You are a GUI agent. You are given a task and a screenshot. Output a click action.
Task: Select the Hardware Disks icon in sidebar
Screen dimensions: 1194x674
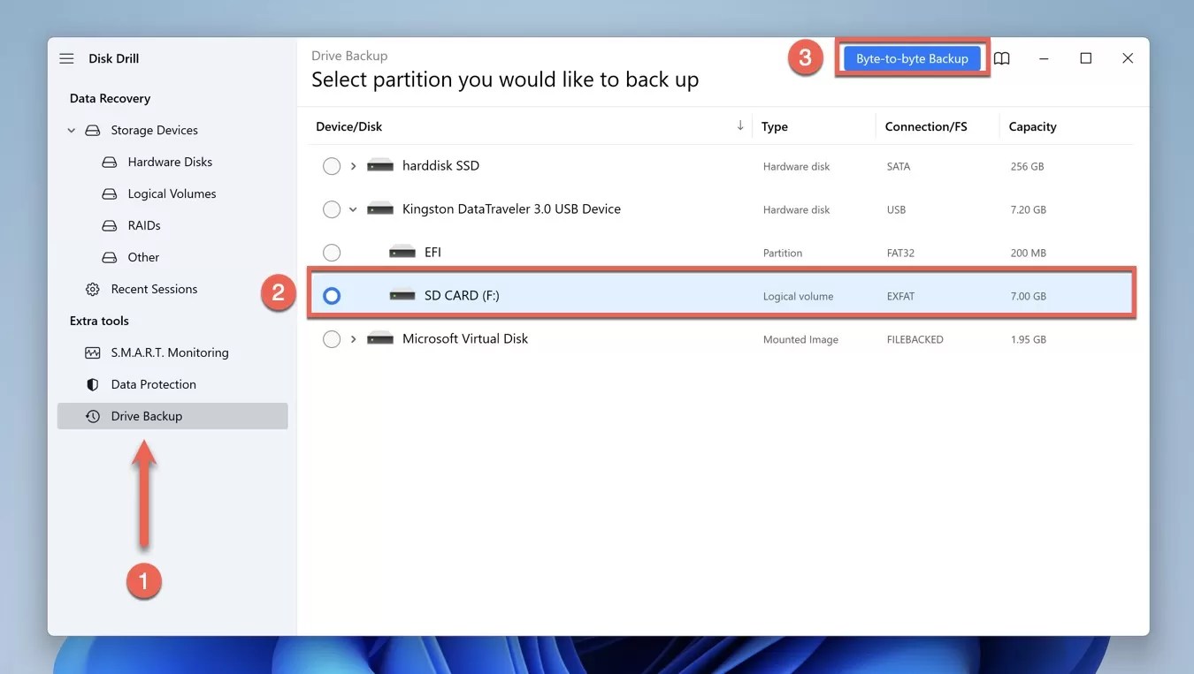[108, 162]
